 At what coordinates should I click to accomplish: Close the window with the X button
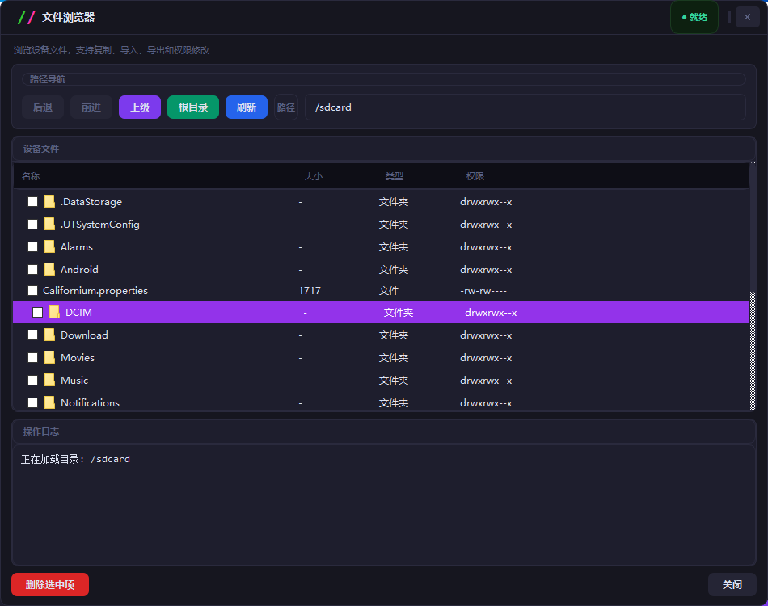pos(748,17)
